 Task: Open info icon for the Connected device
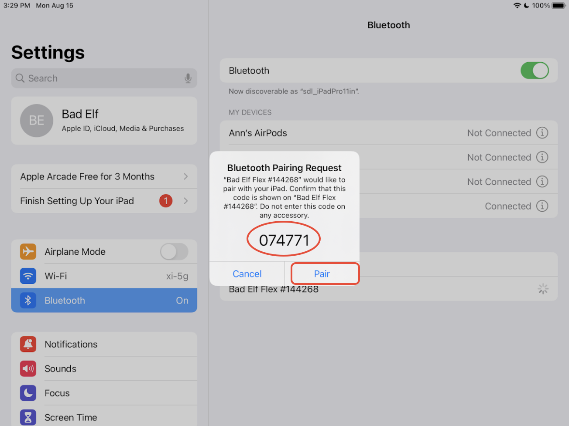point(542,206)
